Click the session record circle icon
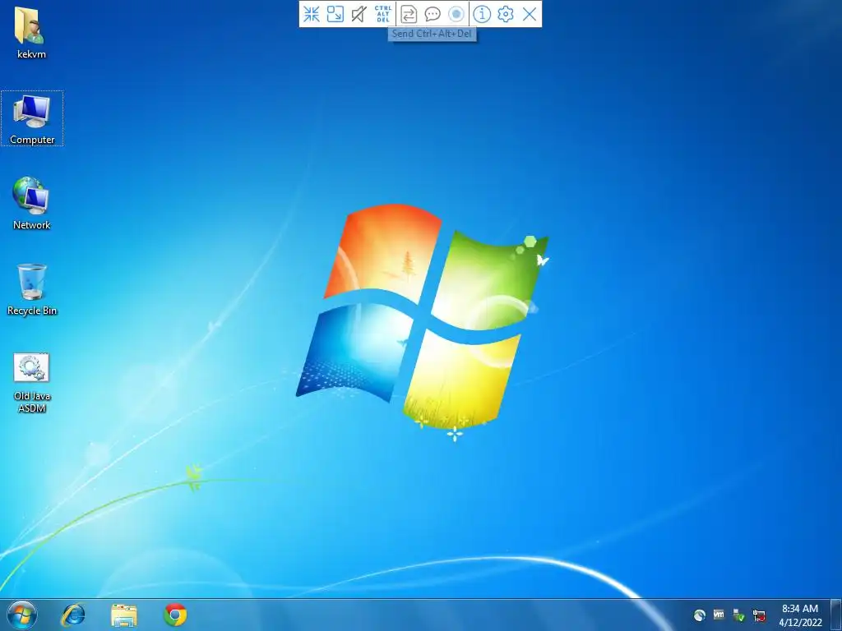The width and height of the screenshot is (842, 631). point(456,14)
